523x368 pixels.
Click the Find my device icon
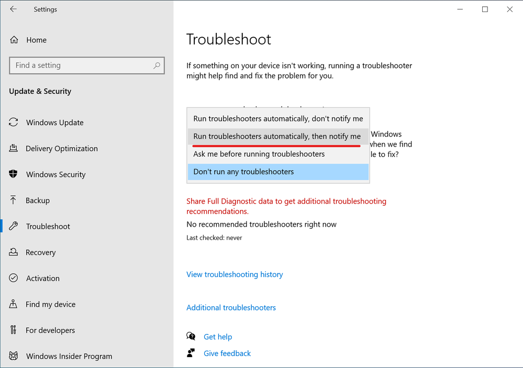14,304
